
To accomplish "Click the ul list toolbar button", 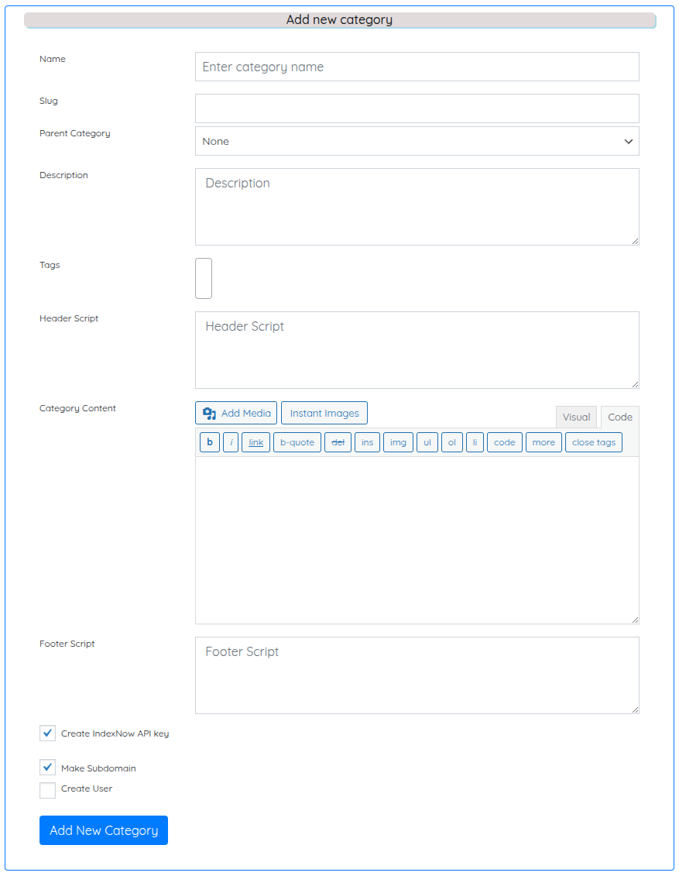I will [427, 442].
